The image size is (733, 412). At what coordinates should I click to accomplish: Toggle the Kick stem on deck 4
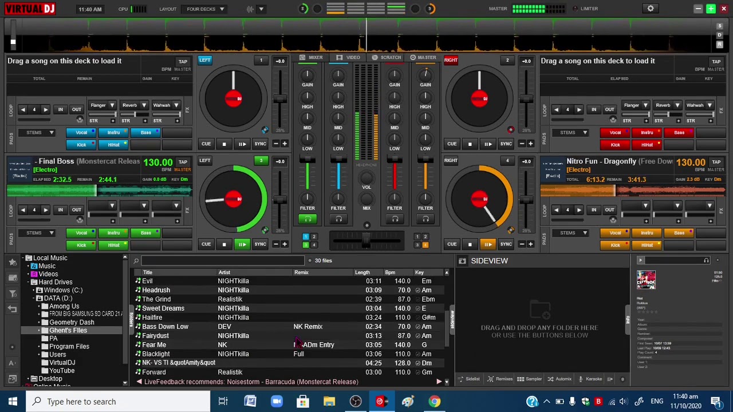click(x=615, y=245)
